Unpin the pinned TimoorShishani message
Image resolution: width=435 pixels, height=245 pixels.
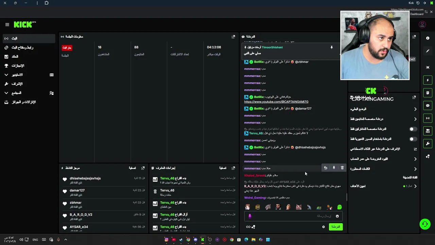(x=331, y=48)
